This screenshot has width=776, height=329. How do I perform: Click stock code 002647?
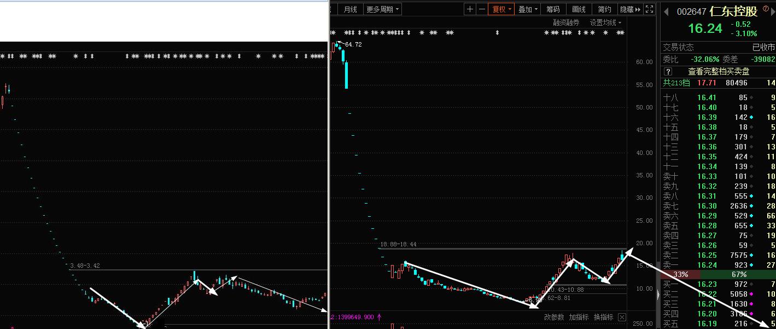point(691,11)
